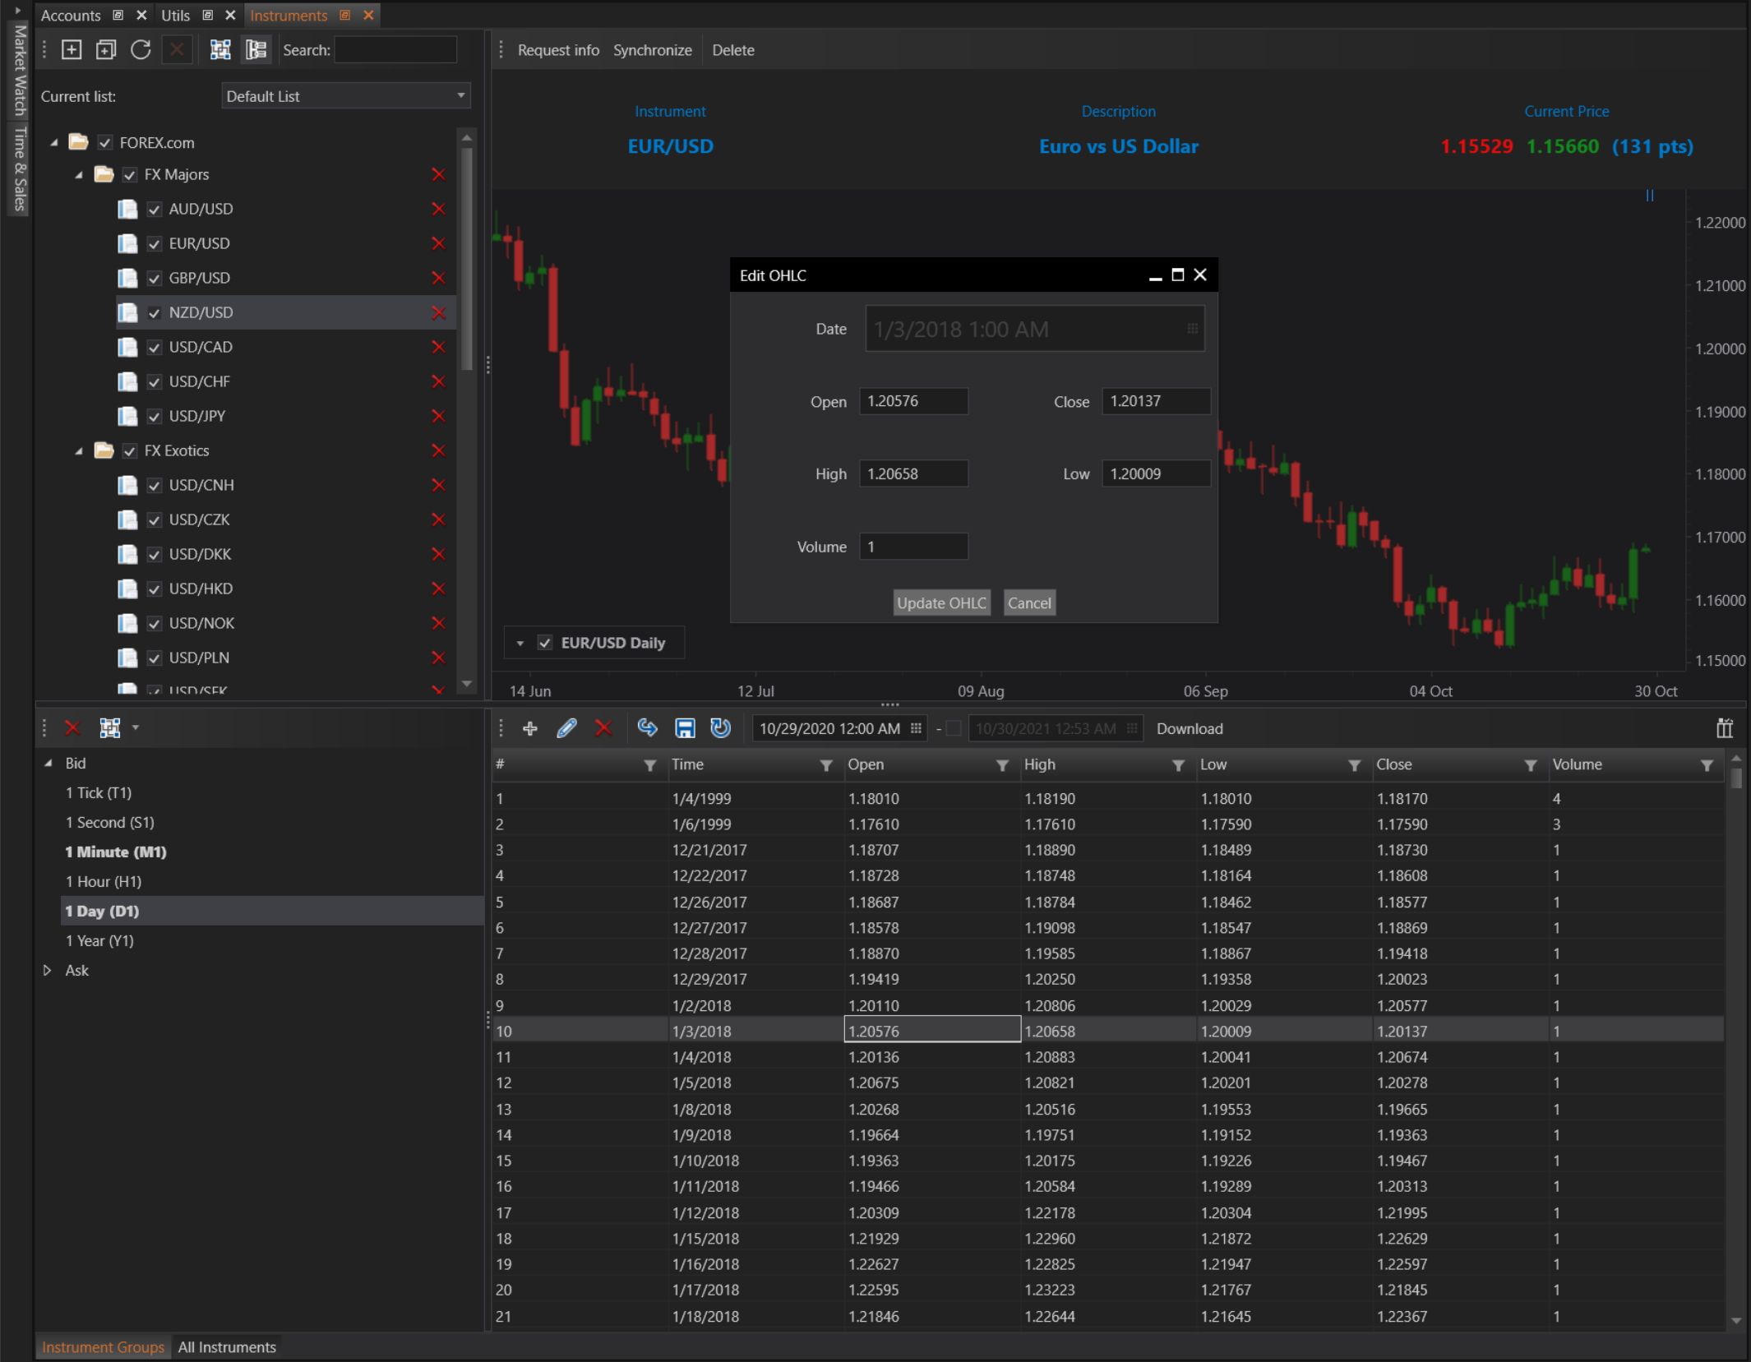Click the refresh instruments list icon
This screenshot has height=1362, width=1751.
tap(141, 50)
